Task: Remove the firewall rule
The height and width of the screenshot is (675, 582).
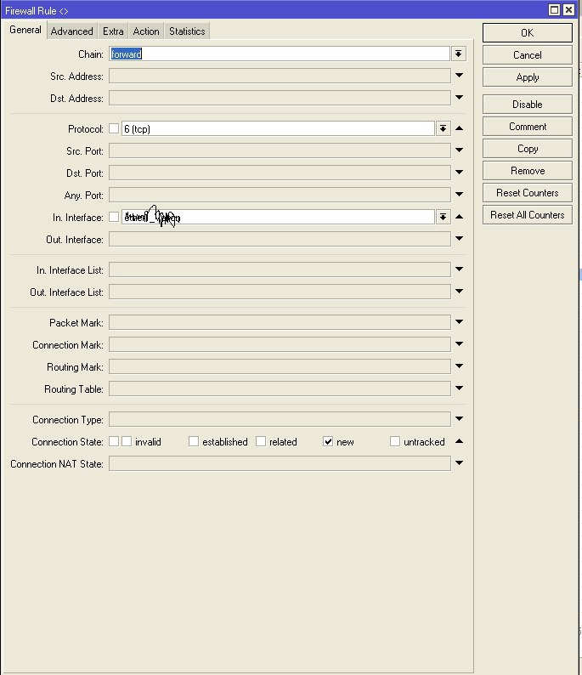Action: (x=528, y=171)
